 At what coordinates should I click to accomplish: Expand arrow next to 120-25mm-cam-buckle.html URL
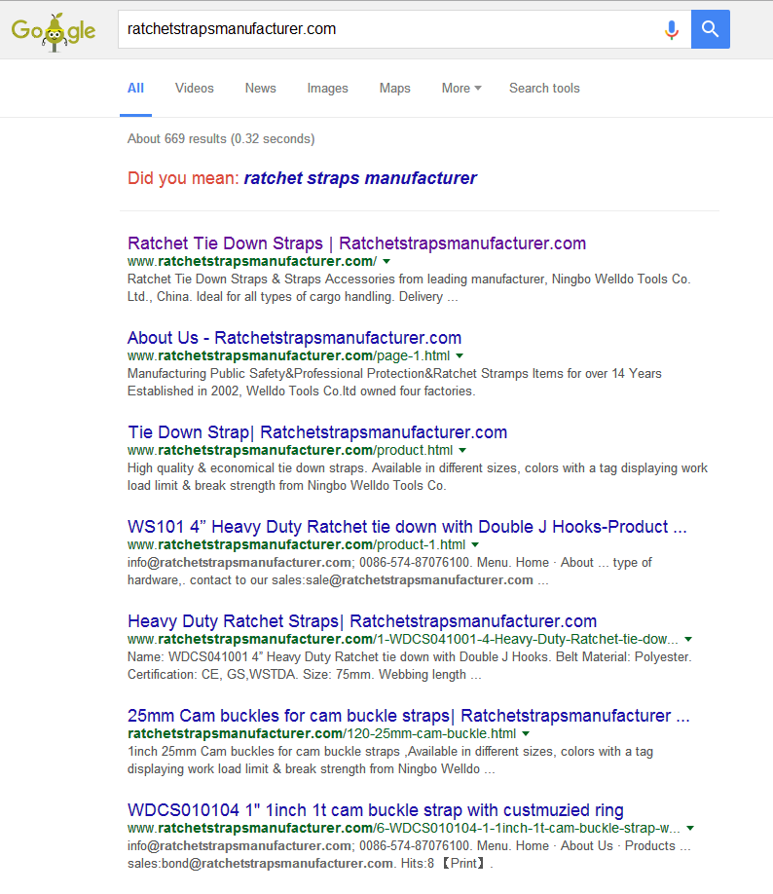pyautogui.click(x=526, y=733)
